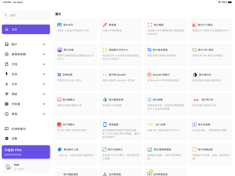Open the 图片黑白化 card title

(x=205, y=75)
